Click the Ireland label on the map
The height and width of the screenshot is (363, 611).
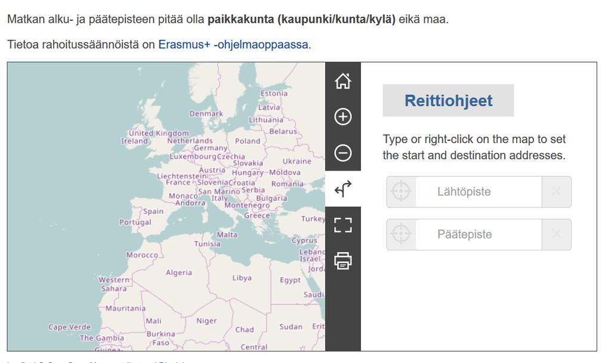134,141
